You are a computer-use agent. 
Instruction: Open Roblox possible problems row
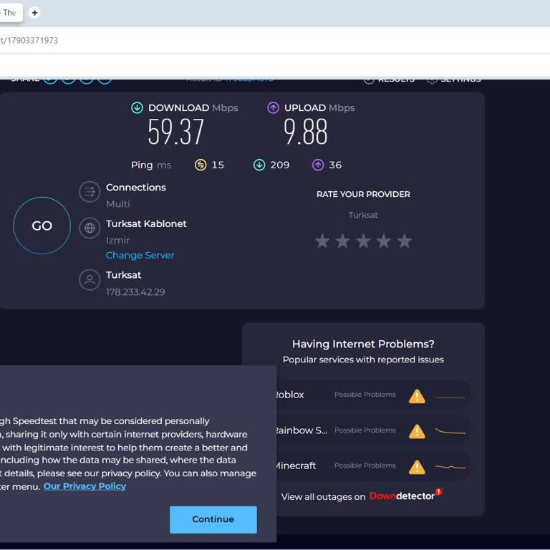click(x=372, y=395)
